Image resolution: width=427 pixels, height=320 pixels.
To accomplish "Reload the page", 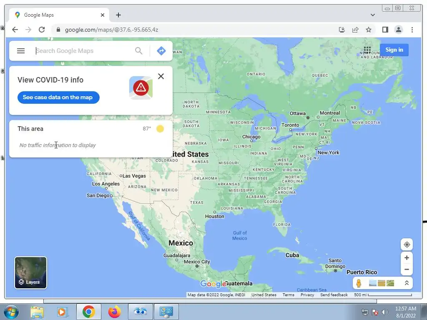I will [42, 30].
